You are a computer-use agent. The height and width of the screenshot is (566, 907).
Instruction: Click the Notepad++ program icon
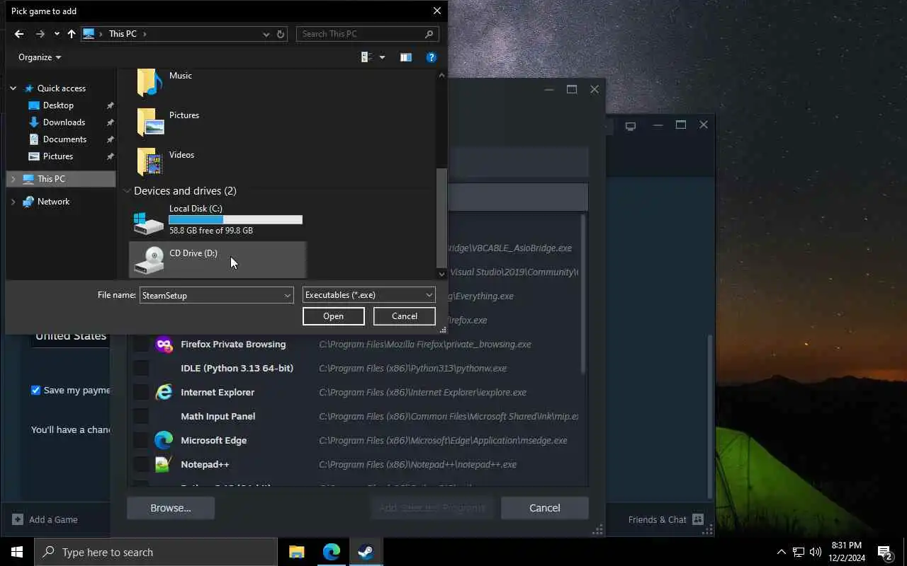(x=164, y=465)
